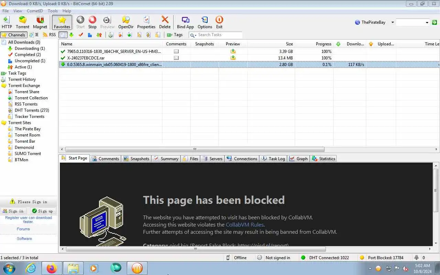Click the task list horizontal scrollbar
The image size is (440, 275).
point(195,150)
